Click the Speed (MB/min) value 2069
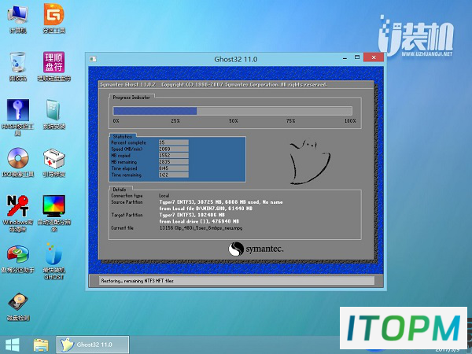472x354 pixels. click(173, 149)
